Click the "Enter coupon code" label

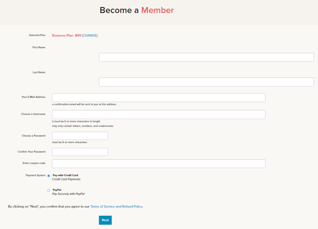point(34,163)
